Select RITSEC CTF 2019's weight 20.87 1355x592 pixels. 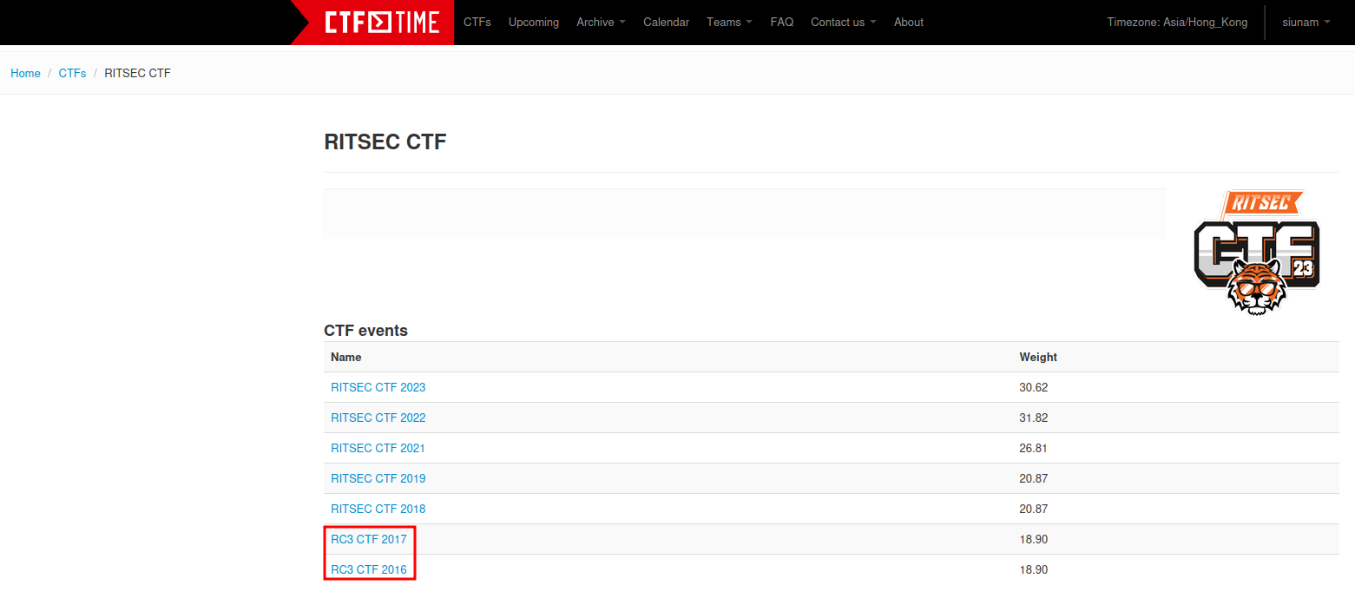(x=1034, y=478)
